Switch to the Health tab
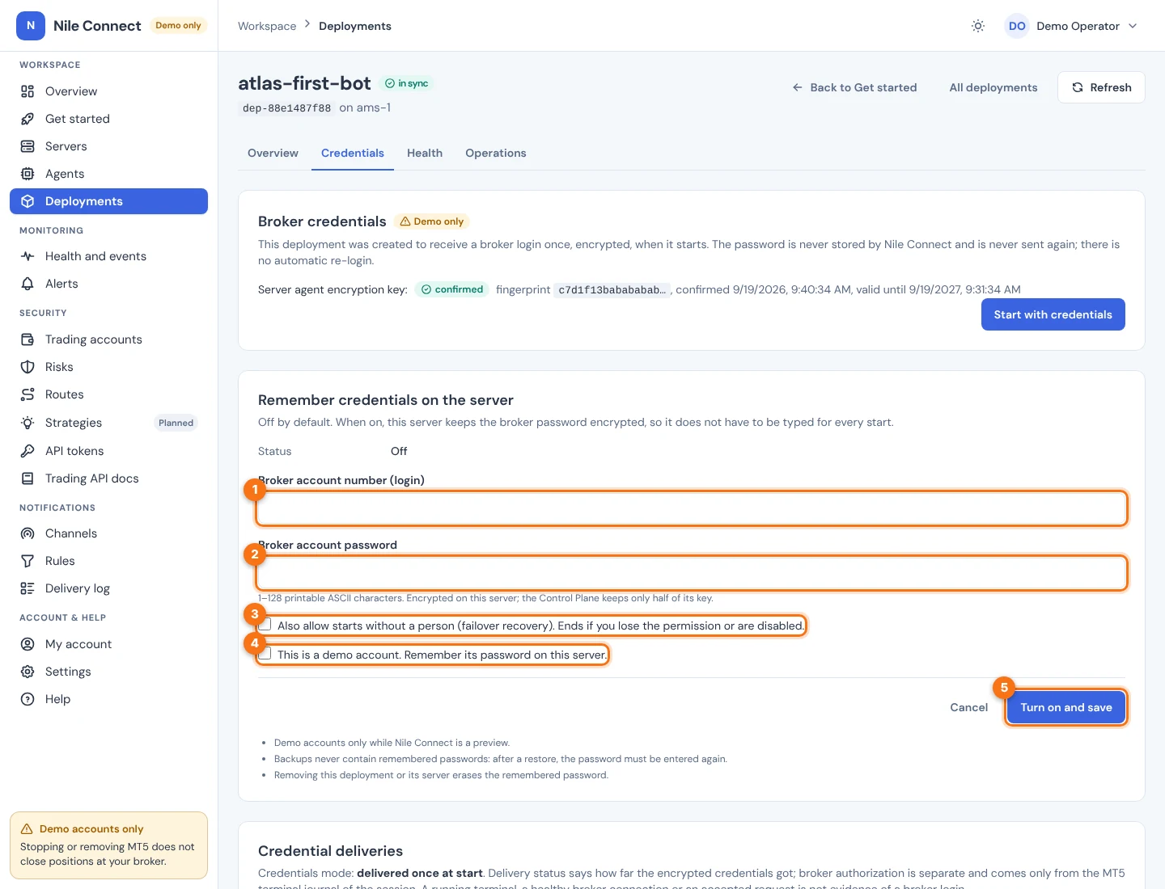The image size is (1165, 889). tap(425, 153)
